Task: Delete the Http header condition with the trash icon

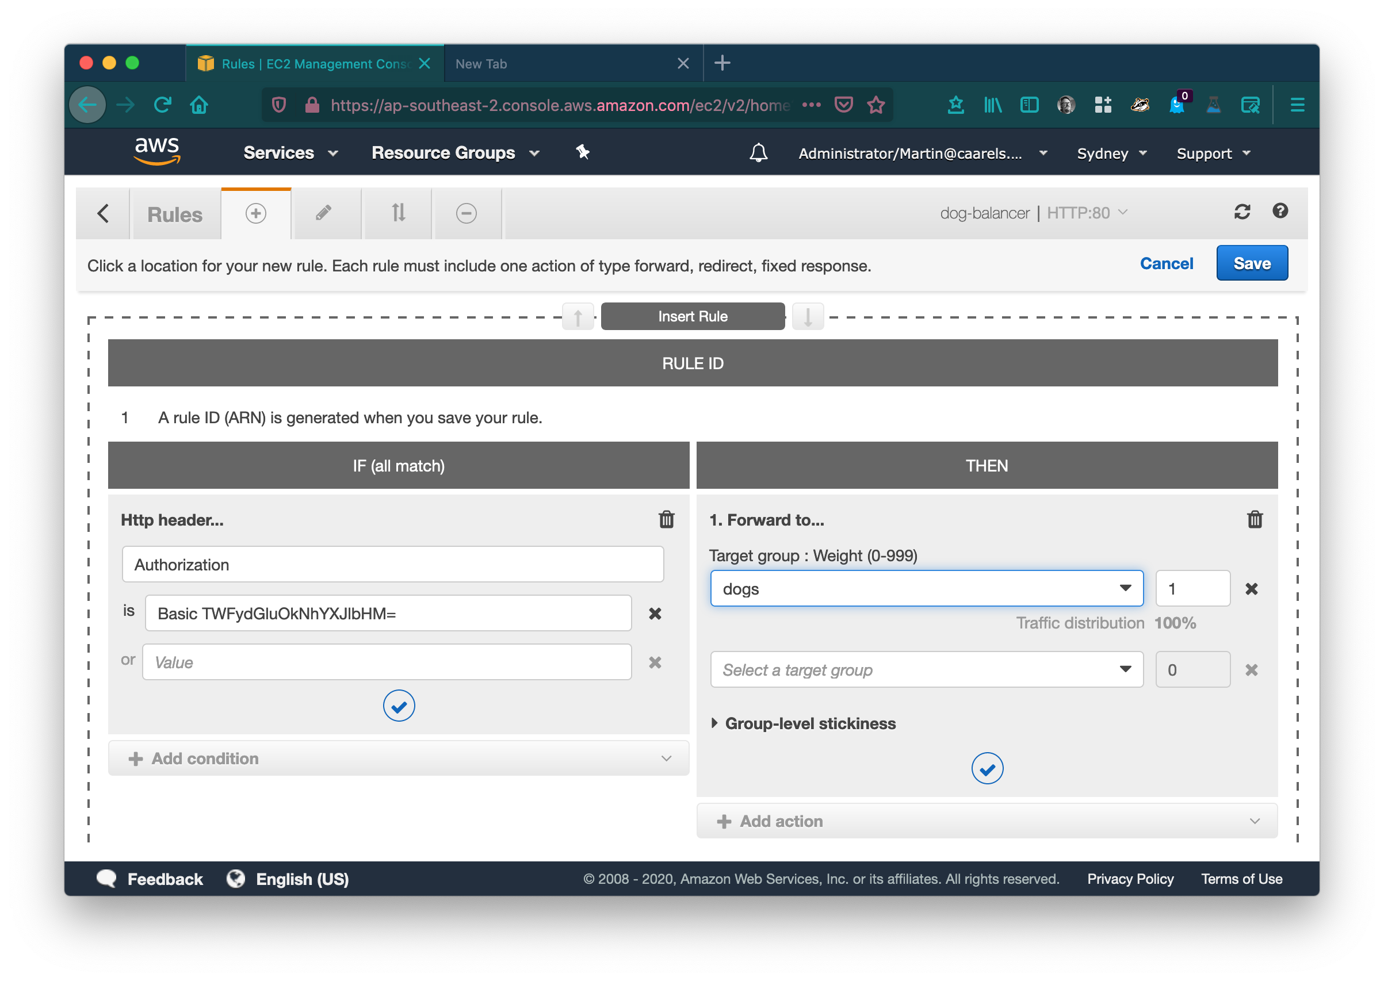Action: coord(666,520)
